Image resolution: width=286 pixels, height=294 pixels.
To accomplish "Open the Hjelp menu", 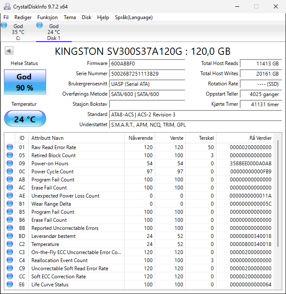I will (x=103, y=17).
